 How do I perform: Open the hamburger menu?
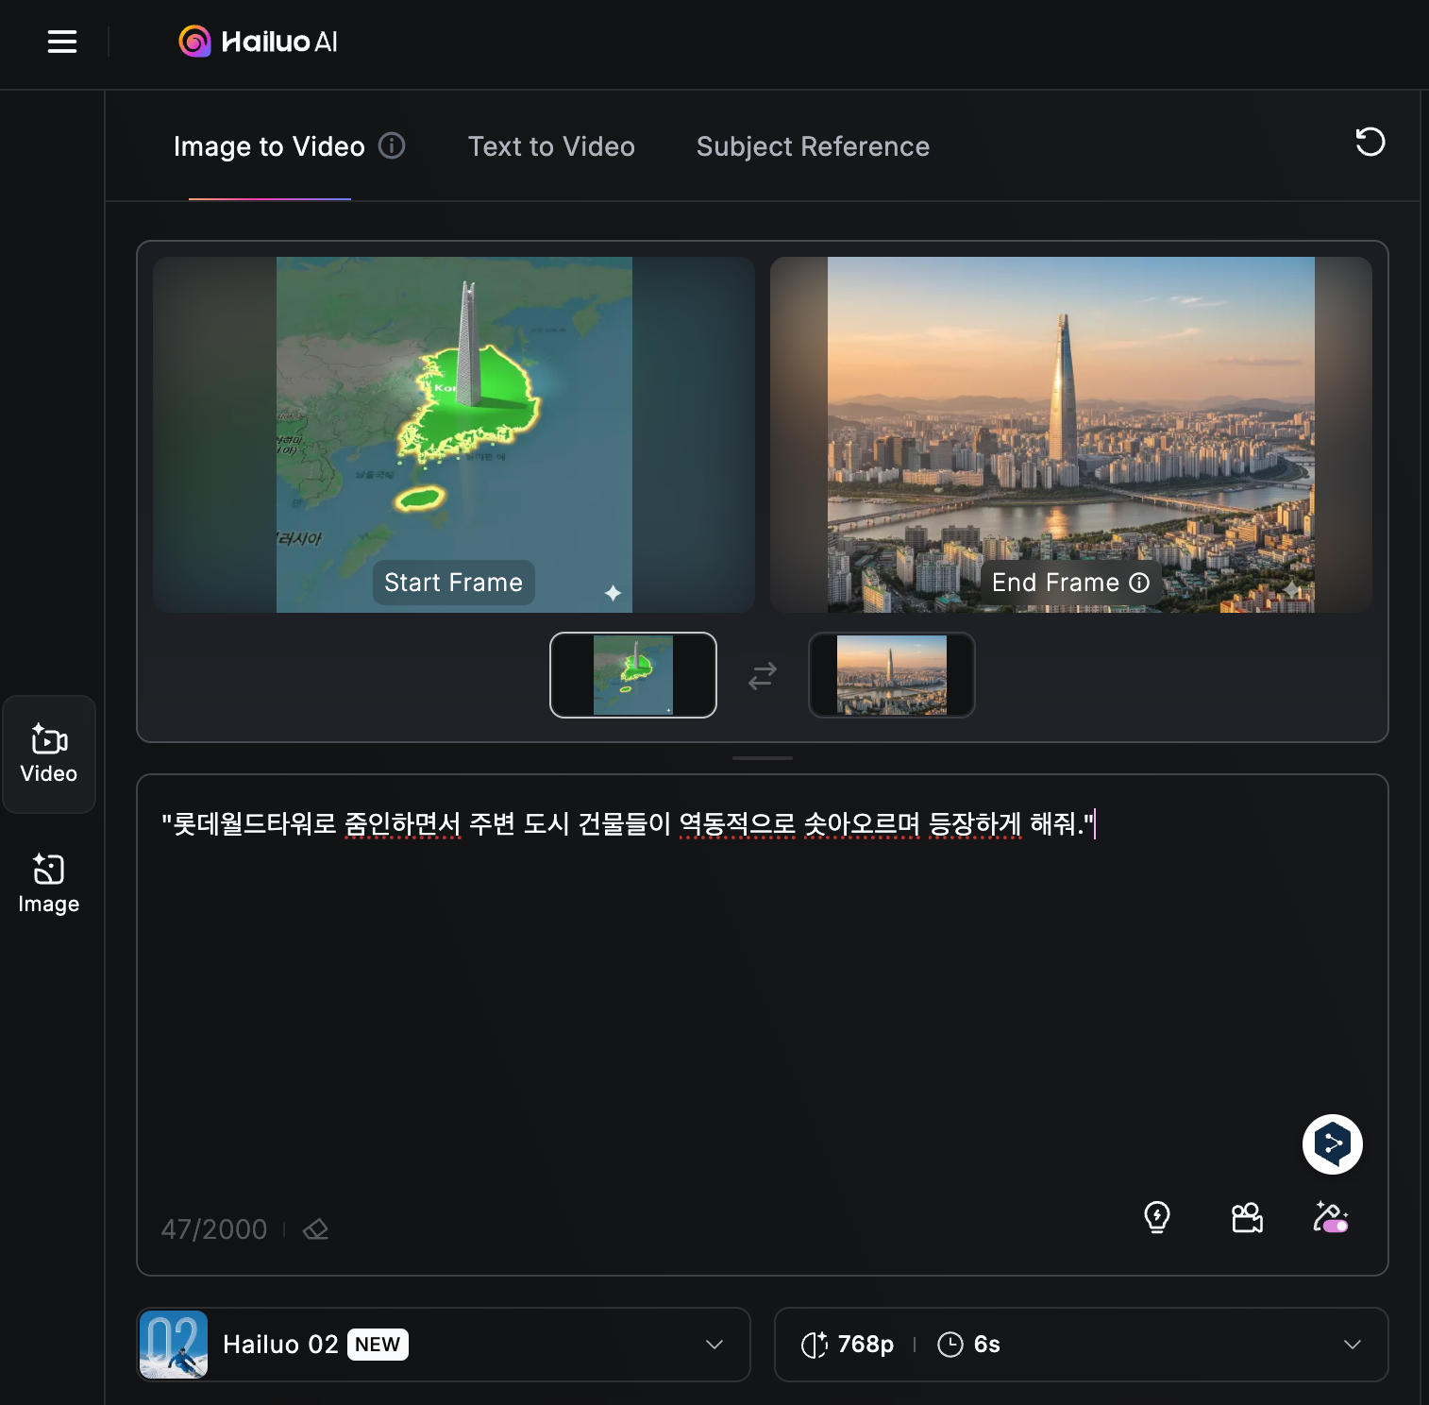pyautogui.click(x=61, y=42)
